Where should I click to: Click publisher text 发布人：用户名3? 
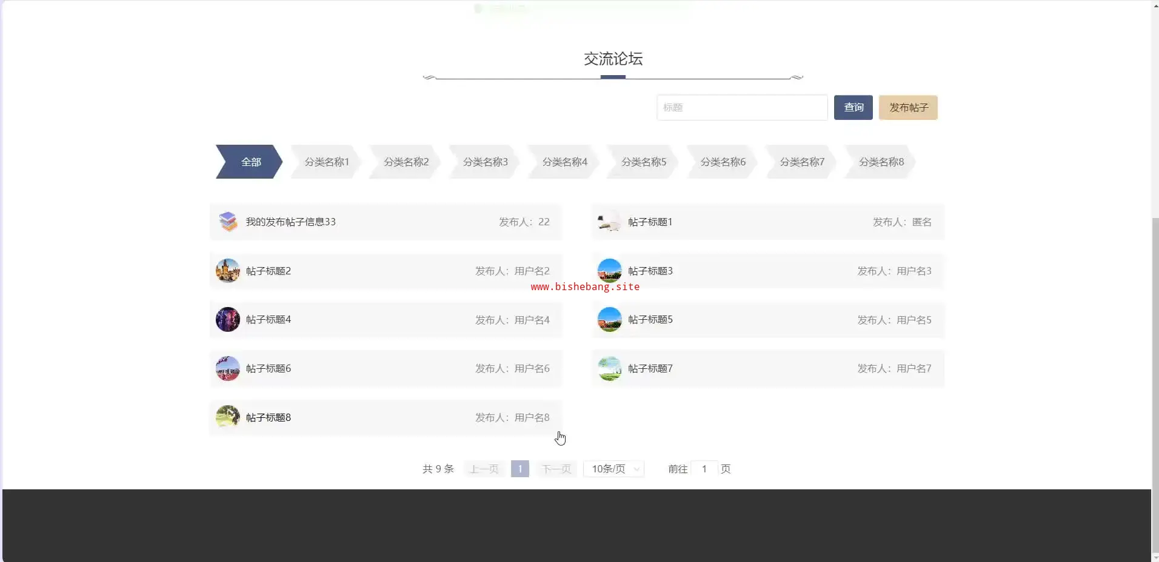(894, 271)
